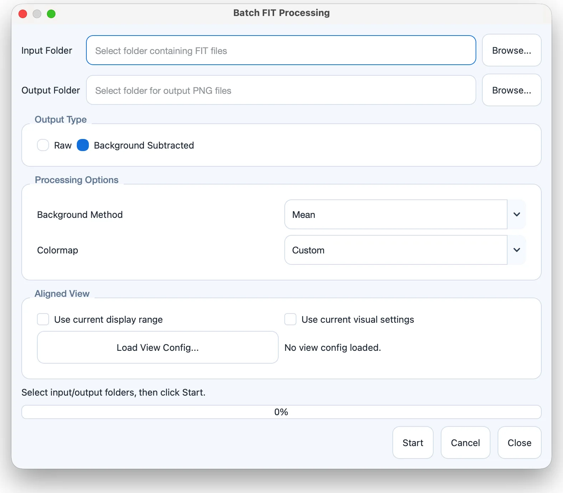Browse for the Output Folder
This screenshot has width=563, height=493.
tap(511, 90)
